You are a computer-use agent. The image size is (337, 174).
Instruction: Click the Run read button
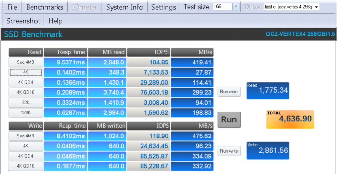point(229,92)
